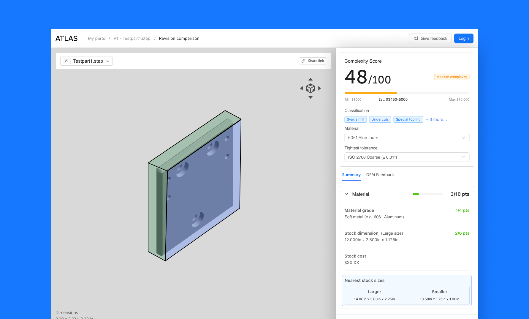
Task: Click the Share link button
Action: click(x=312, y=61)
